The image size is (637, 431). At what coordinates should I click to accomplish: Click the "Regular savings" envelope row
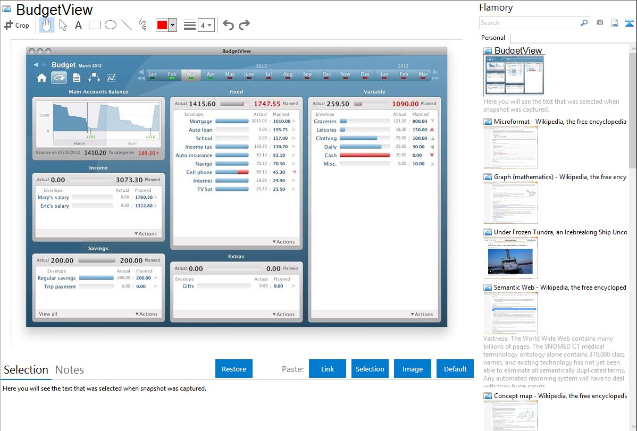(97, 278)
